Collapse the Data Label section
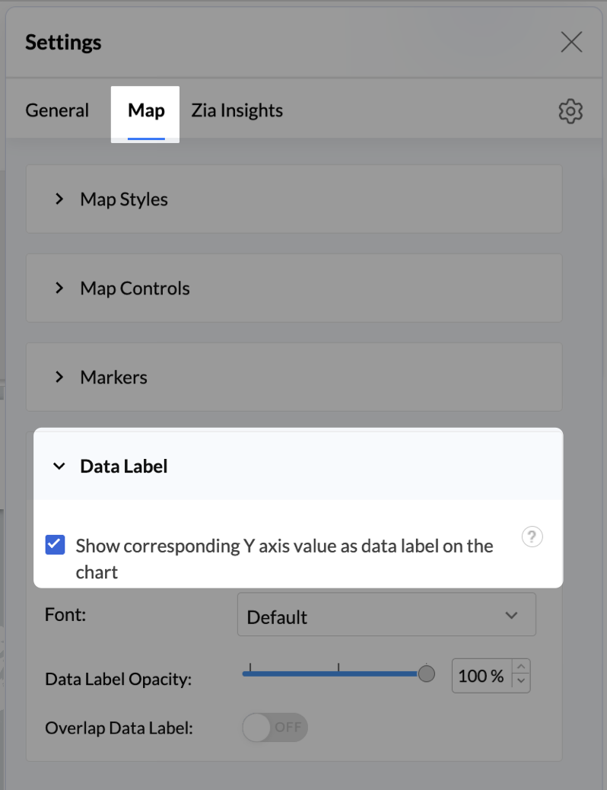This screenshot has width=607, height=790. click(x=123, y=467)
